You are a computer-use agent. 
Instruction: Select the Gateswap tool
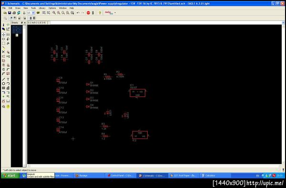[x=3, y=60]
